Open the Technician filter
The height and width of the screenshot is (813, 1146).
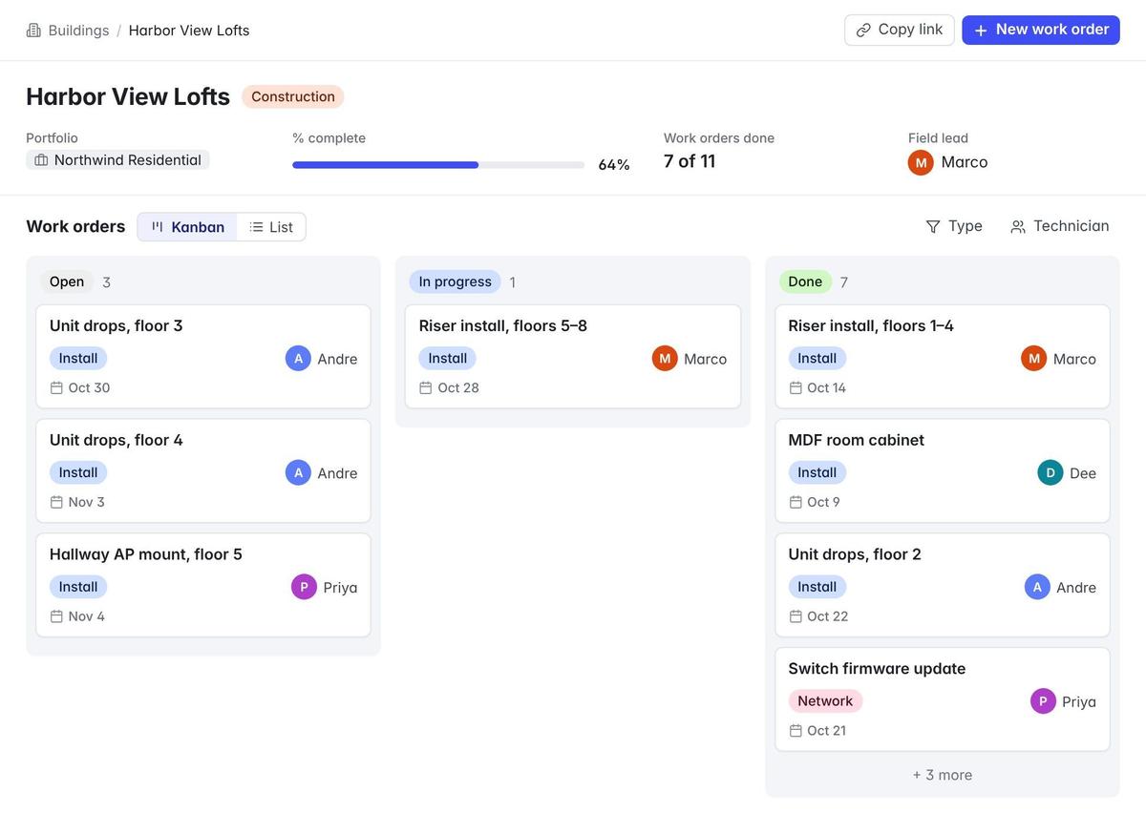(x=1060, y=226)
